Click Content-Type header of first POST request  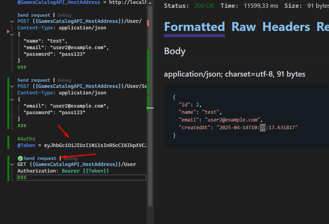click(x=62, y=27)
